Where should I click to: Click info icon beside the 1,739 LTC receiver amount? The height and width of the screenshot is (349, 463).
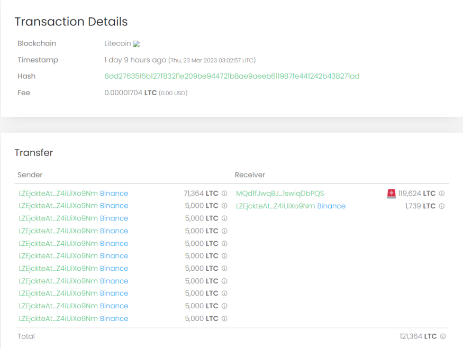pyautogui.click(x=442, y=206)
